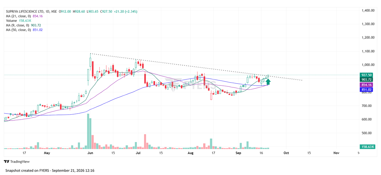Click the Nov label on time axis
The width and height of the screenshot is (381, 175).
pos(337,153)
